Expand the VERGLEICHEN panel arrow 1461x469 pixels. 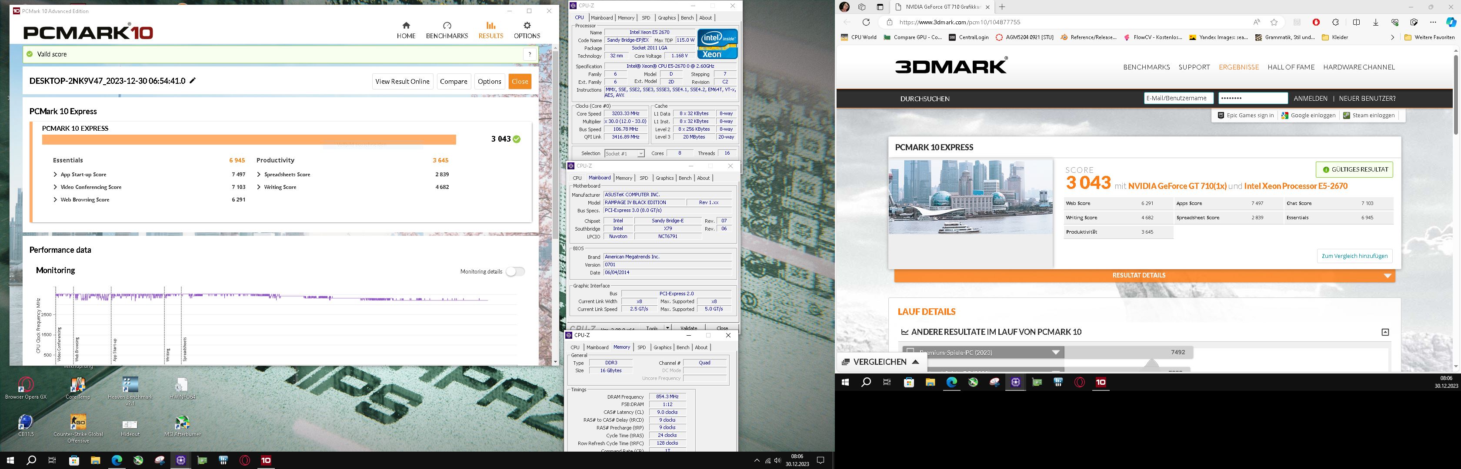(915, 362)
